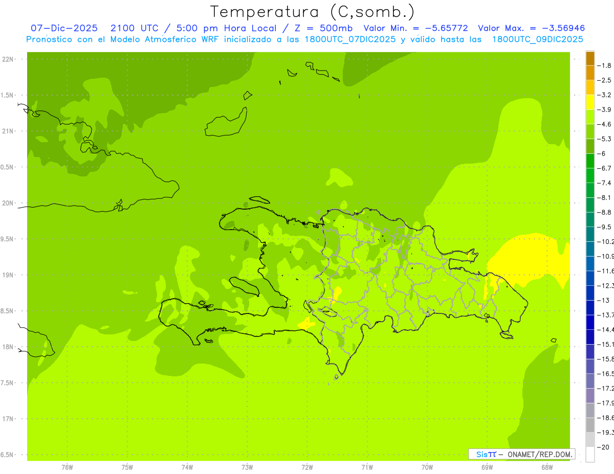Click the '-7.4' color bar value

click(x=604, y=183)
